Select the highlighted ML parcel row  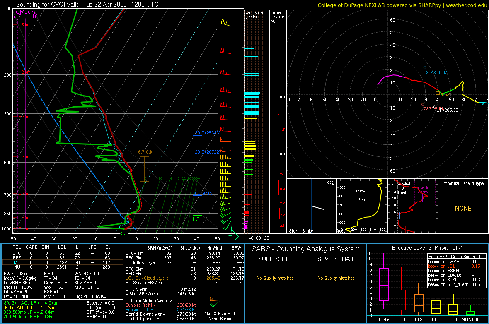pyautogui.click(x=63, y=262)
